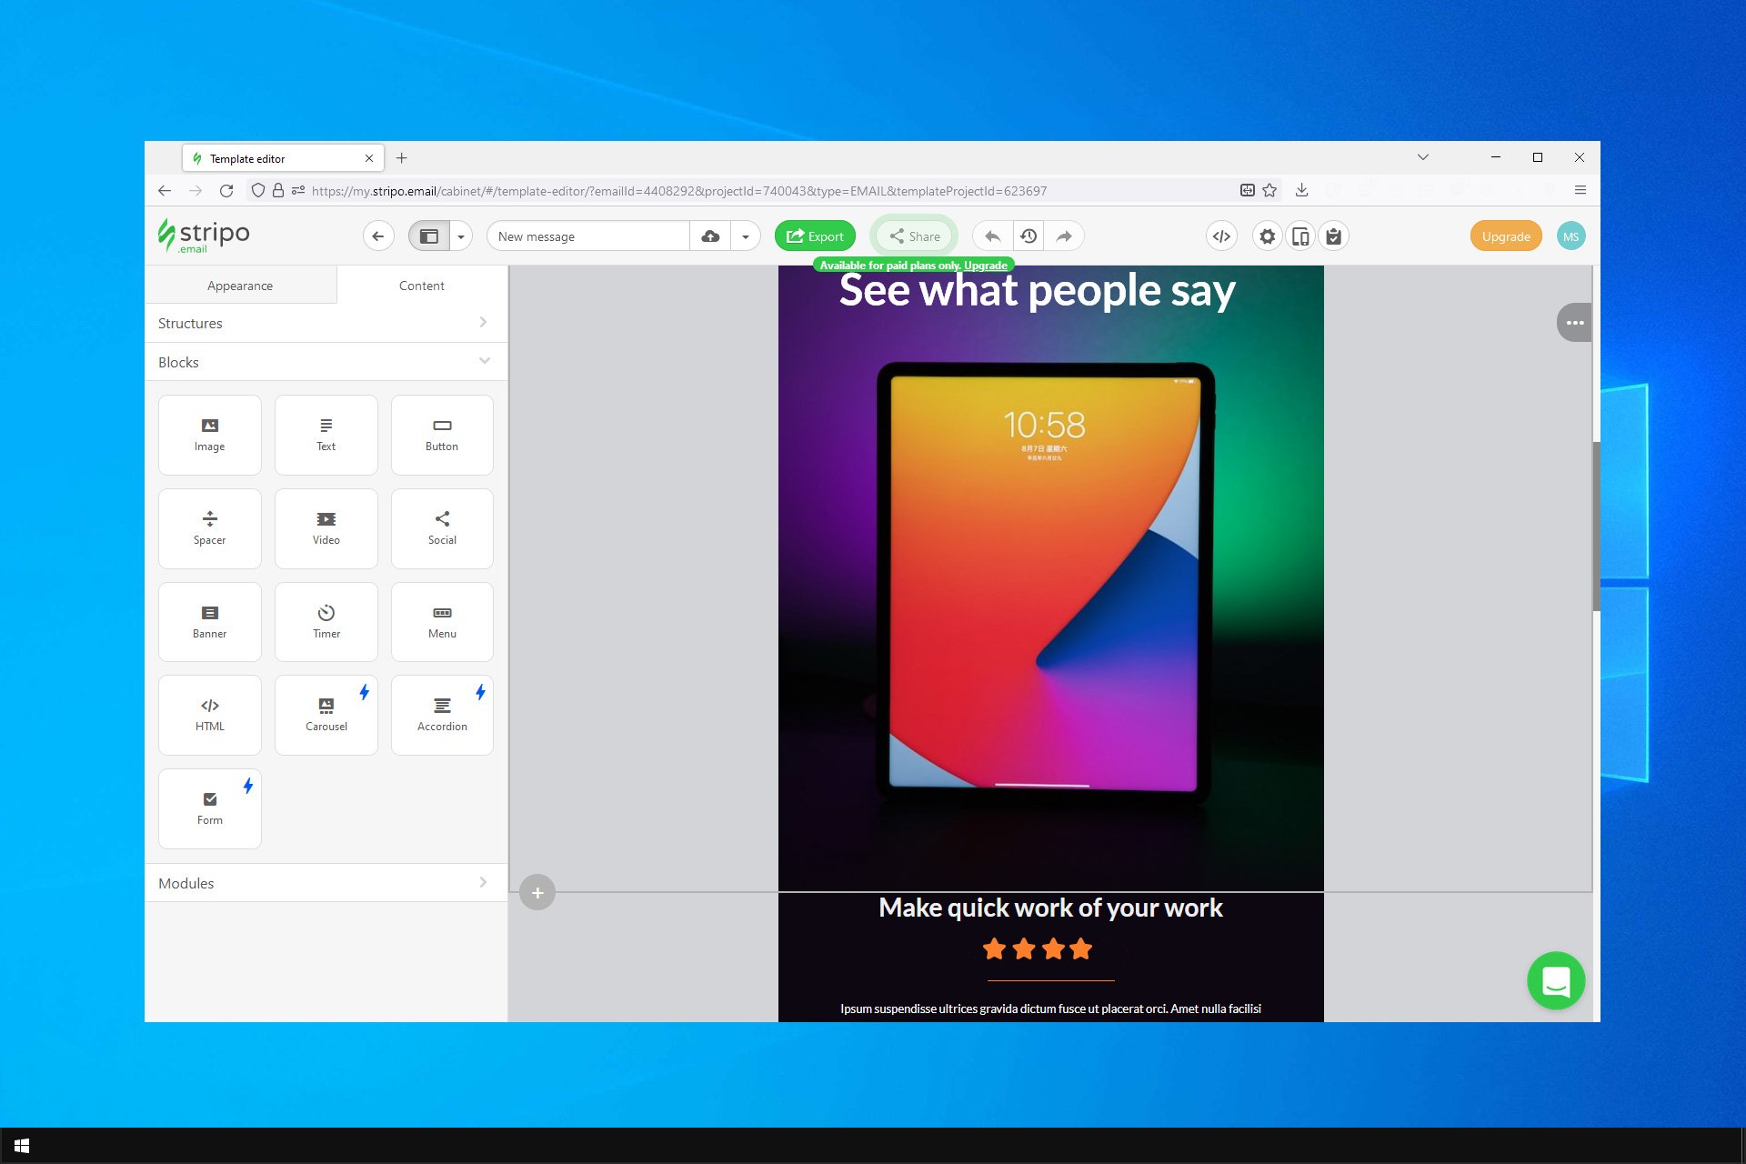Image resolution: width=1746 pixels, height=1164 pixels.
Task: Click the editor vertical scrollbar
Action: [1596, 527]
